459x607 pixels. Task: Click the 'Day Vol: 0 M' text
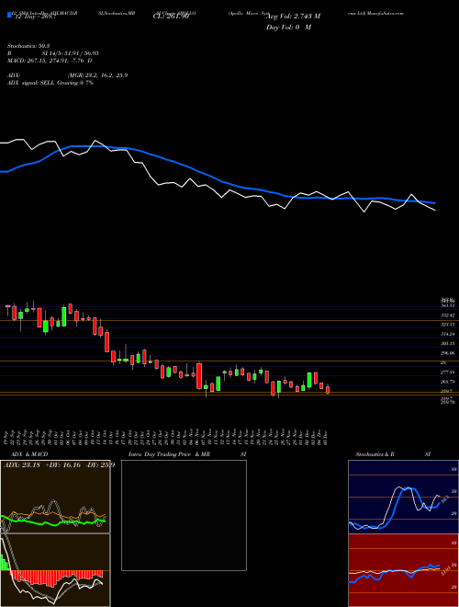click(288, 27)
